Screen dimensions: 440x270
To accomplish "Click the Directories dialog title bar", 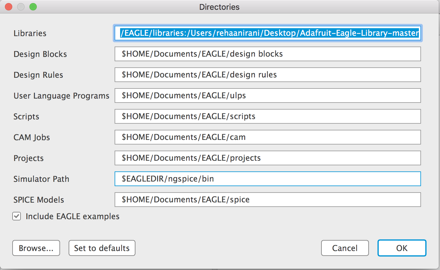I will pyautogui.click(x=219, y=7).
